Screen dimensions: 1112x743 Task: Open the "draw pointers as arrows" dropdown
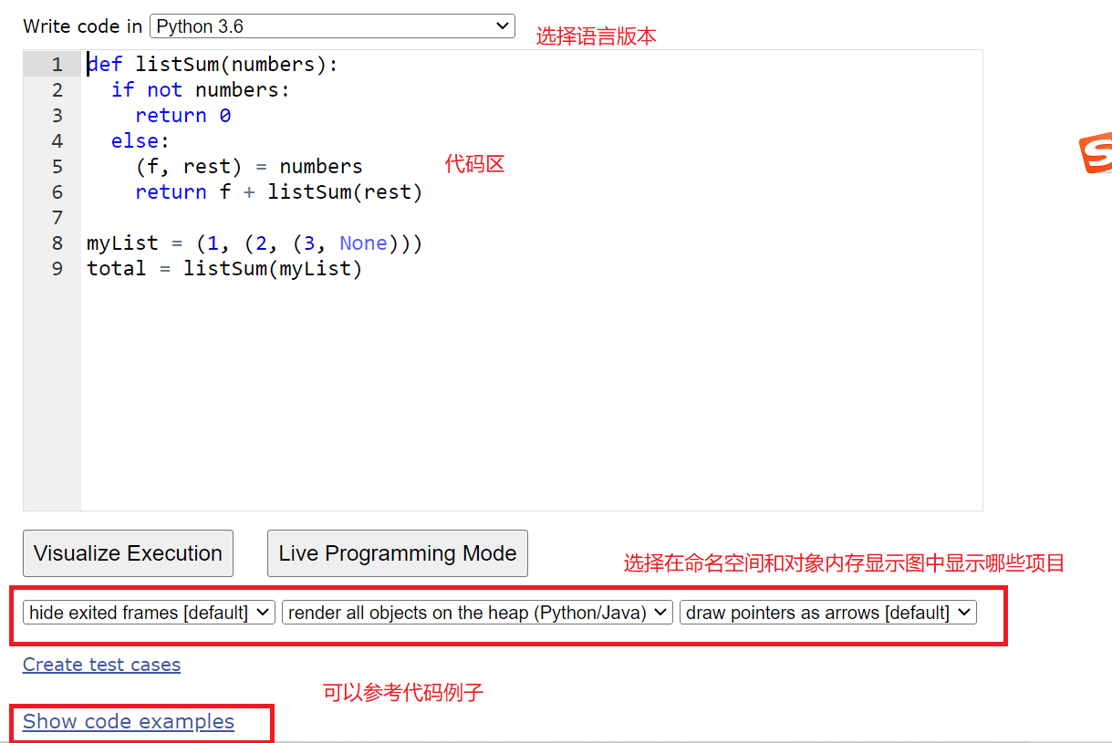coord(826,612)
